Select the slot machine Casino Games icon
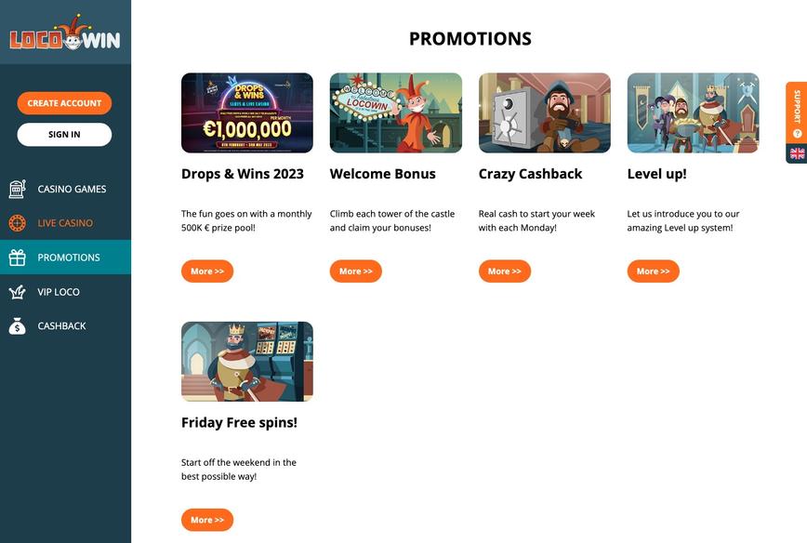Screen dimensions: 807x543 click(x=17, y=189)
